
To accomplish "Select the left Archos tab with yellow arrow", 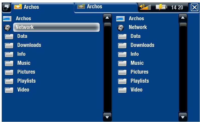I will [43, 7].
